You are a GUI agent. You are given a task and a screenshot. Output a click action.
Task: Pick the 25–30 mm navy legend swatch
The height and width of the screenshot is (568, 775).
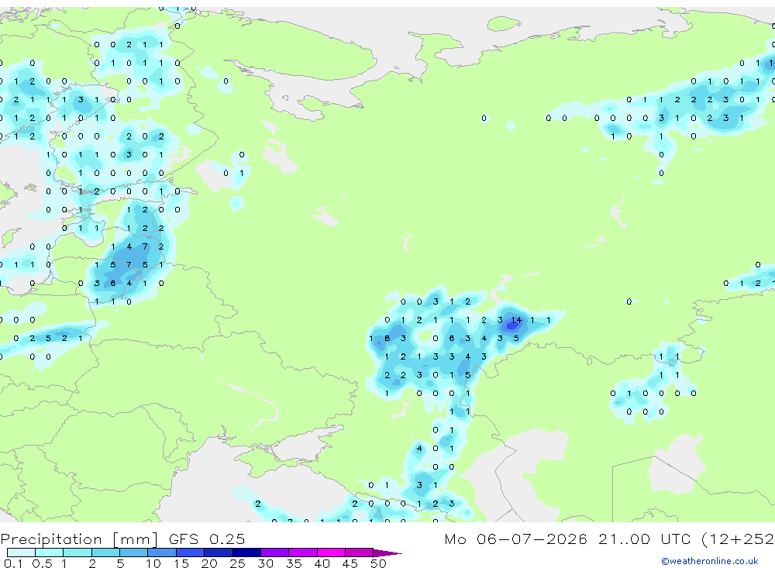click(246, 553)
